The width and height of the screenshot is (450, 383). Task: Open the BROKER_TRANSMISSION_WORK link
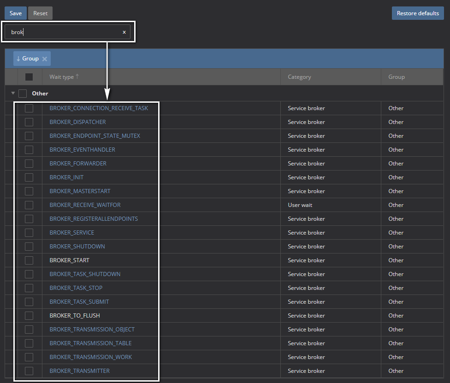pos(91,357)
